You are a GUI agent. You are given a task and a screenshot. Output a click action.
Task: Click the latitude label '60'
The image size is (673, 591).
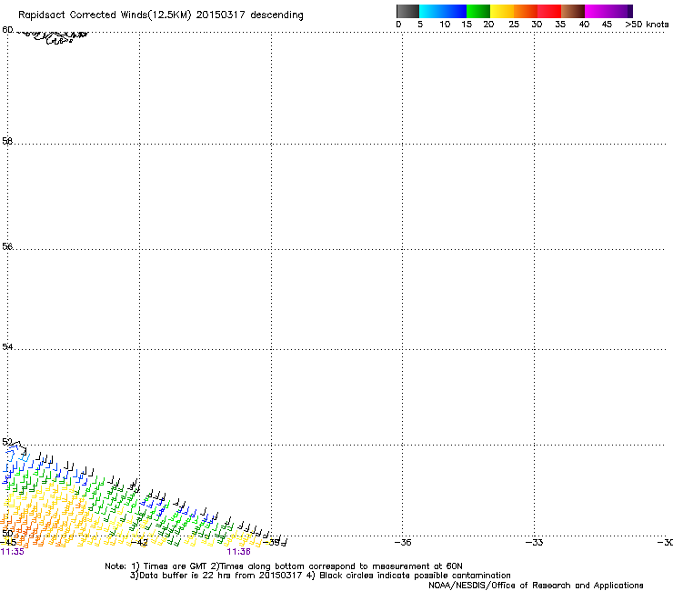click(x=7, y=30)
